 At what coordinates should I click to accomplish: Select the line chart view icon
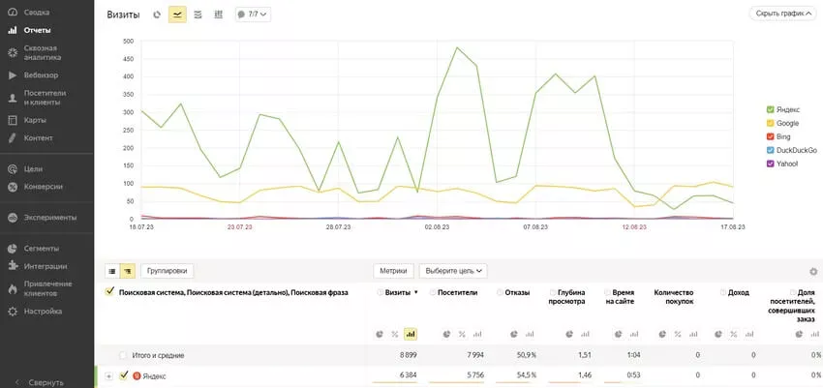click(177, 15)
